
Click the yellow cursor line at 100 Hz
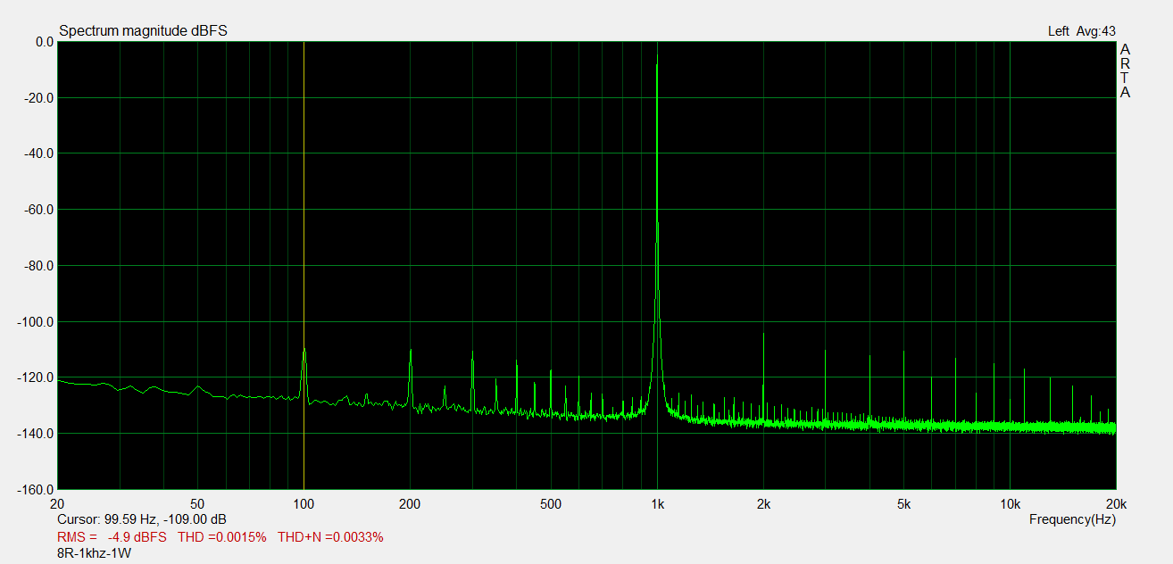[304, 265]
